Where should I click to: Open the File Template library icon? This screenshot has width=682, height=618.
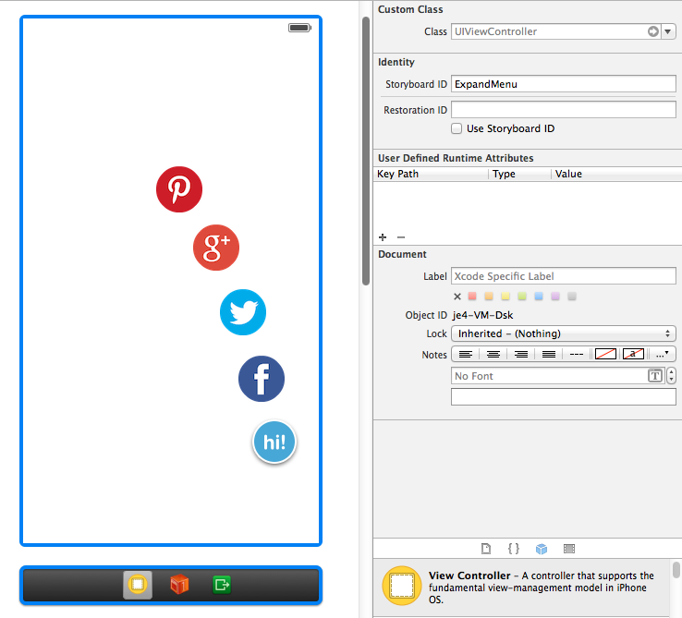click(x=486, y=549)
